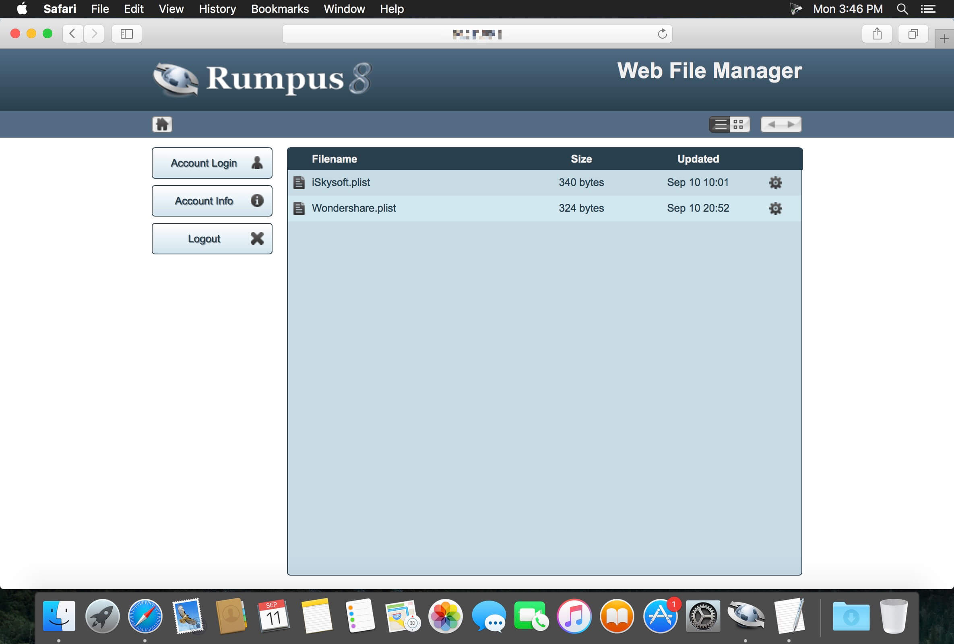Viewport: 954px width, 644px height.
Task: Click the Safari Share icon
Action: [877, 34]
